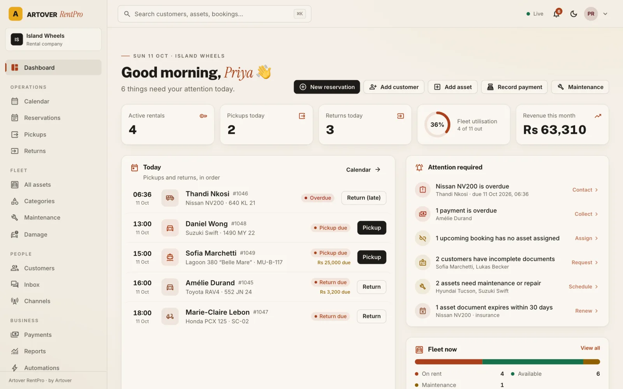Click Schedule for assets needing maintenance
The width and height of the screenshot is (623, 389).
(x=583, y=287)
